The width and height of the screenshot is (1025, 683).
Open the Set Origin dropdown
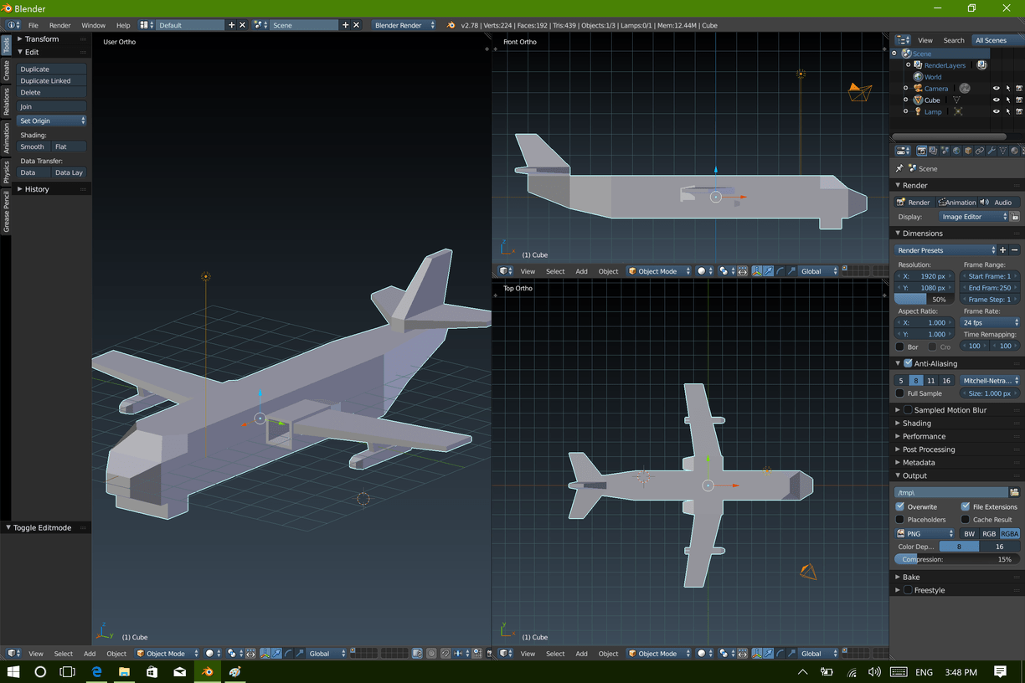[52, 121]
